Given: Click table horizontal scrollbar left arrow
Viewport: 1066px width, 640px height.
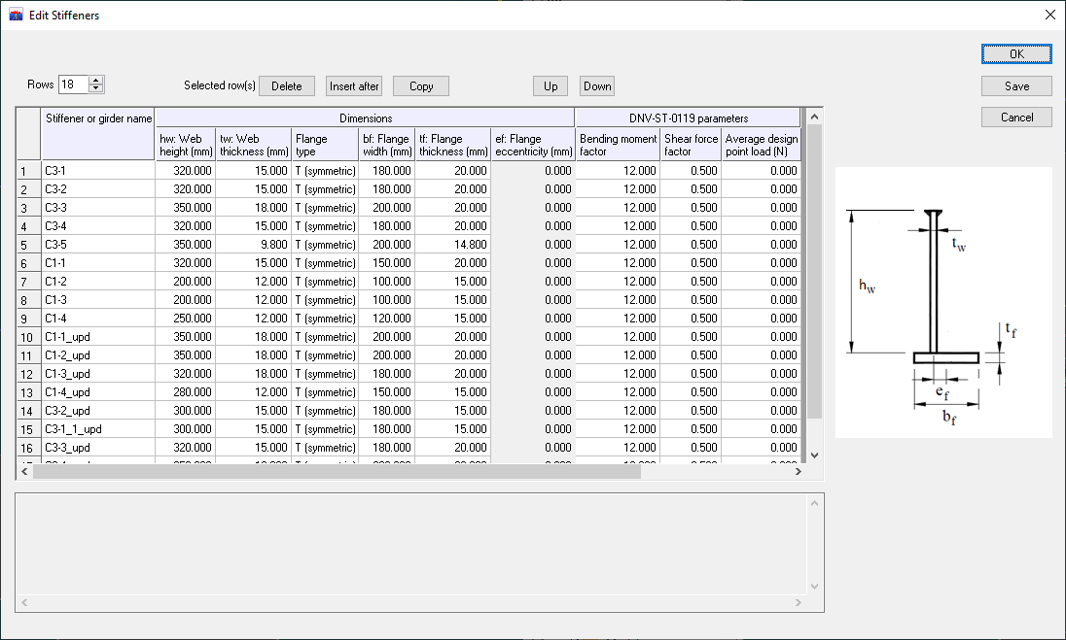Looking at the screenshot, I should (24, 472).
